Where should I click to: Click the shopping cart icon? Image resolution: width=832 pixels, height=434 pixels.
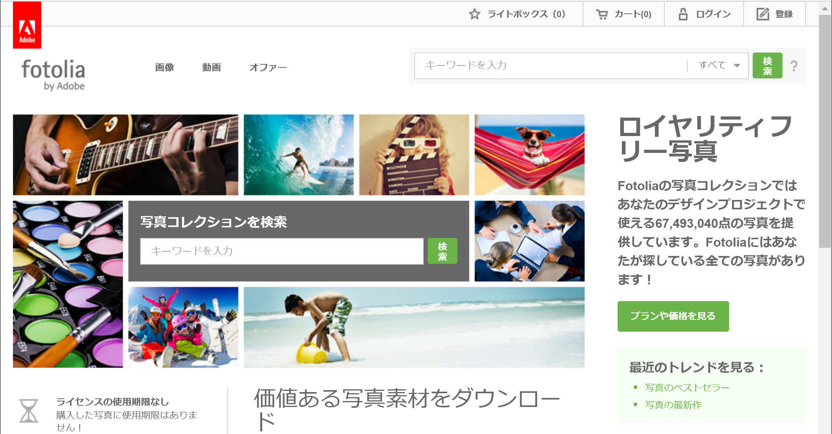coord(602,15)
